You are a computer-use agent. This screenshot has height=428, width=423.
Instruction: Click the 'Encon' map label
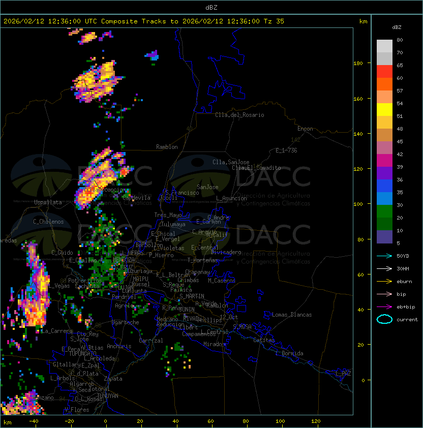coord(305,129)
